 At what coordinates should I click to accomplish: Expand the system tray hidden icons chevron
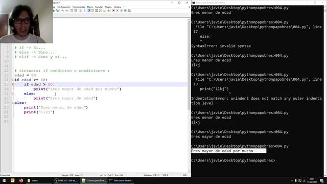[x=292, y=180]
